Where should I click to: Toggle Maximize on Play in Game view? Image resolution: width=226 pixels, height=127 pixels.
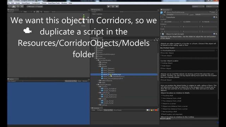click(71, 81)
